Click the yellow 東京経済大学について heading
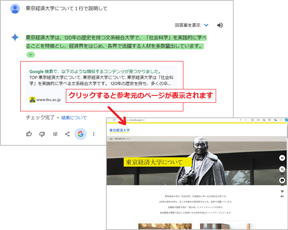288x230 pixels. tap(158, 162)
